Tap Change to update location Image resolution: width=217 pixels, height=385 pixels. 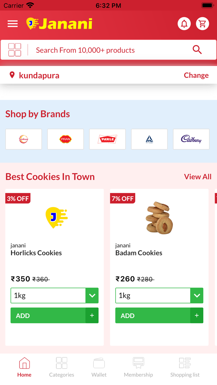[196, 75]
